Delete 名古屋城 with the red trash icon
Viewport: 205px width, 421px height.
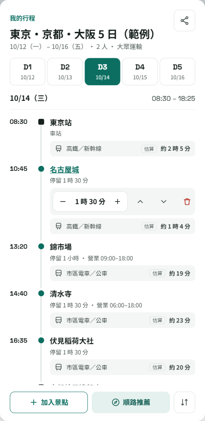click(x=187, y=202)
